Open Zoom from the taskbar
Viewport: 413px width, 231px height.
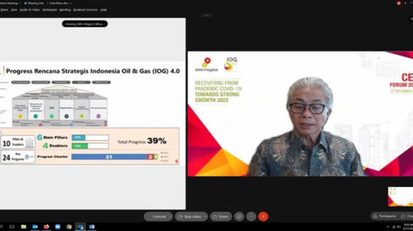[x=58, y=227]
